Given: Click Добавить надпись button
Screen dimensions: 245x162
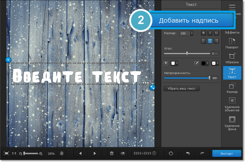Looking at the screenshot, I should click(x=191, y=20).
